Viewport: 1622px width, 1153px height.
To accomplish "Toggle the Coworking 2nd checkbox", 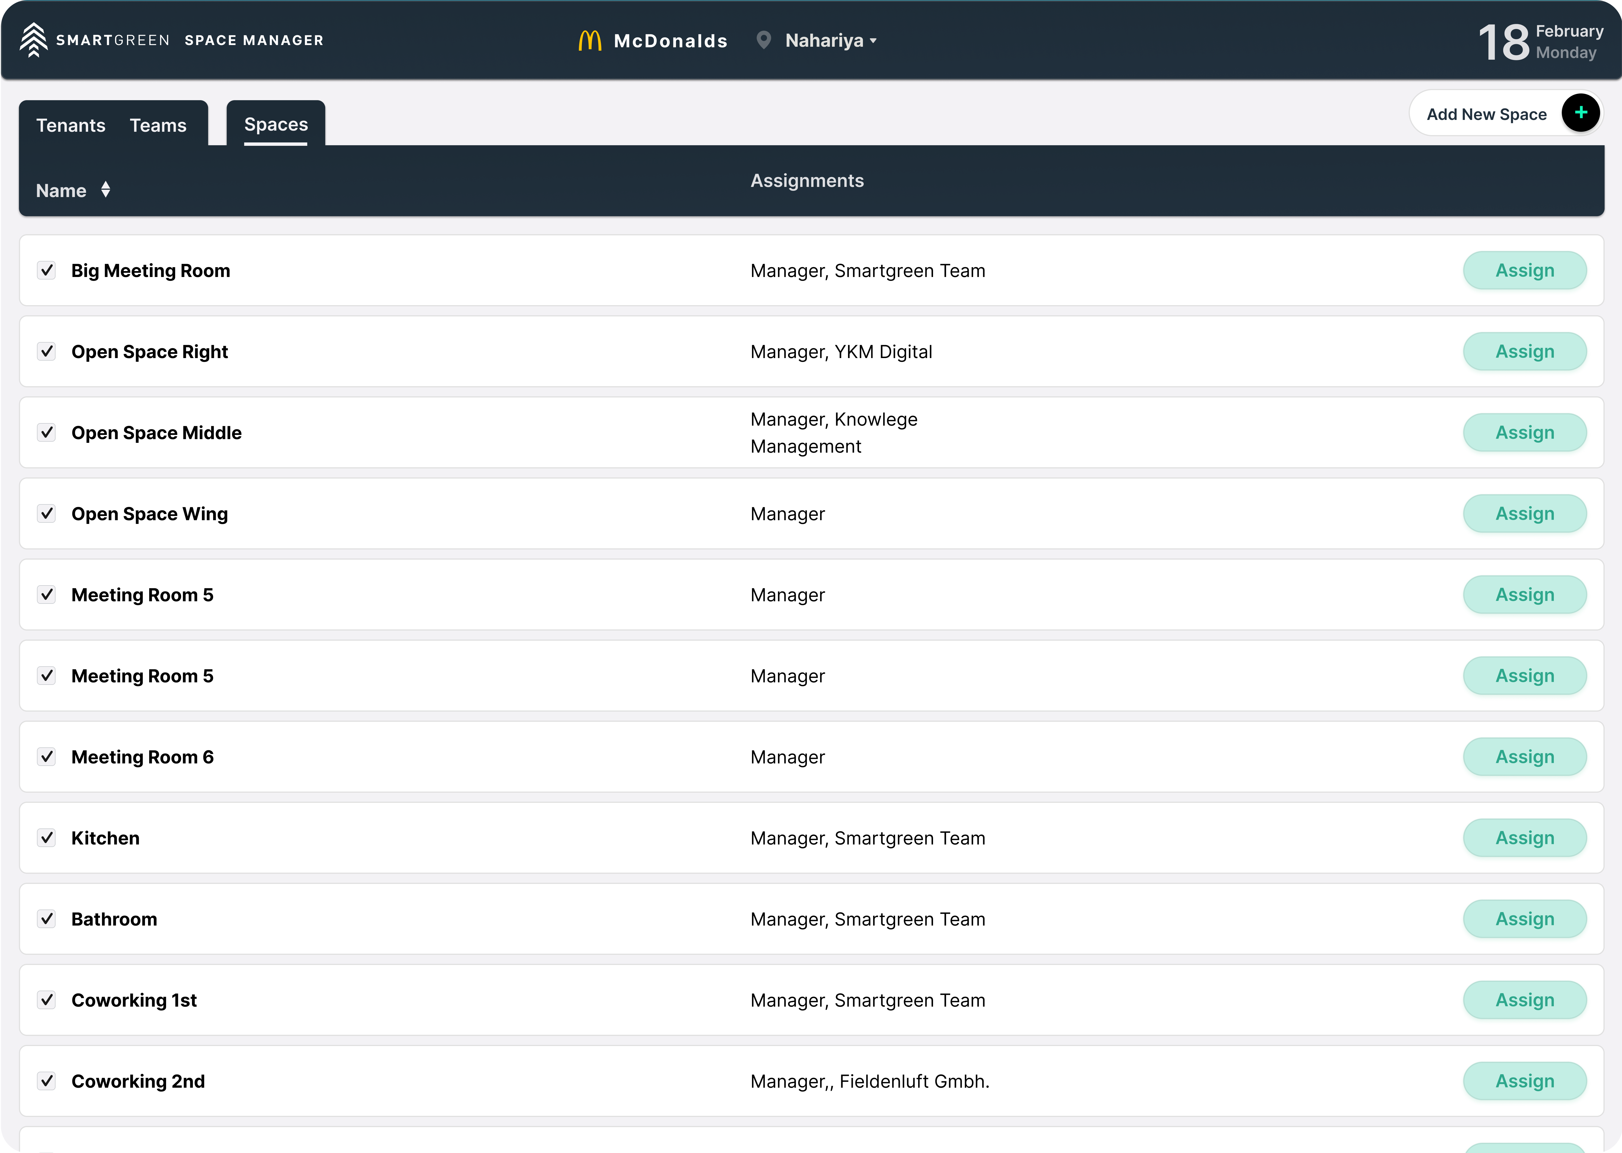I will click(47, 1081).
